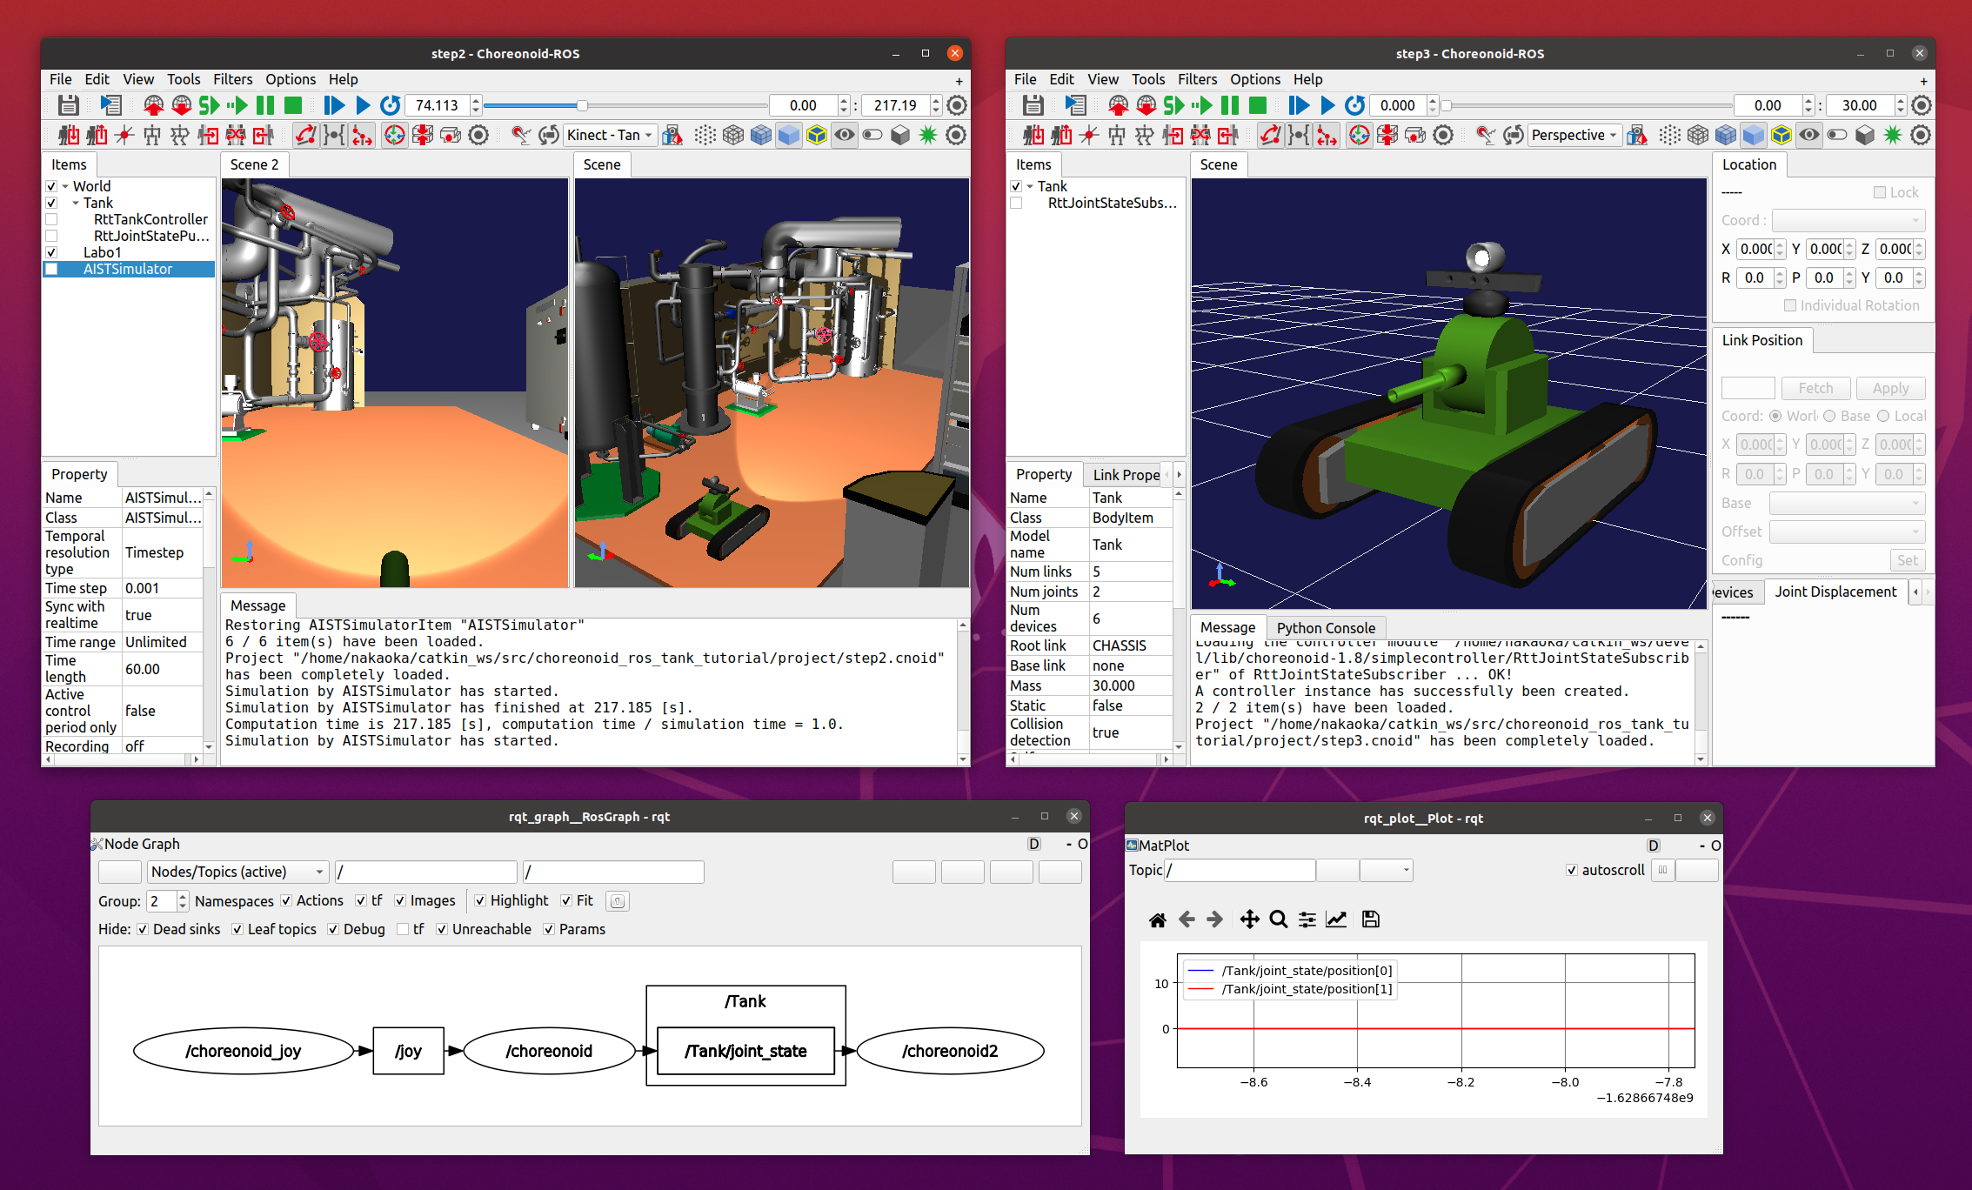Save the plot figure with floppy icon
This screenshot has width=1972, height=1190.
tap(1371, 919)
